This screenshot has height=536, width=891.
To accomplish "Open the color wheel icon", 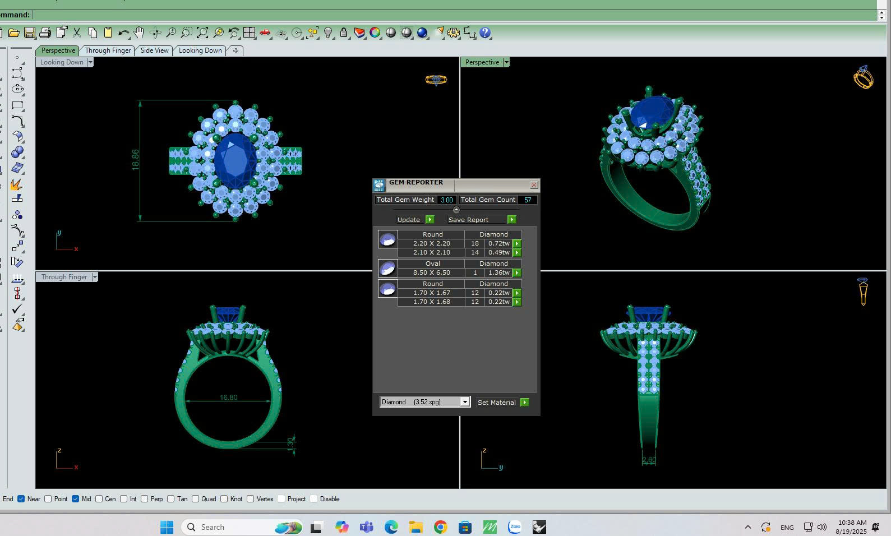I will coord(375,33).
